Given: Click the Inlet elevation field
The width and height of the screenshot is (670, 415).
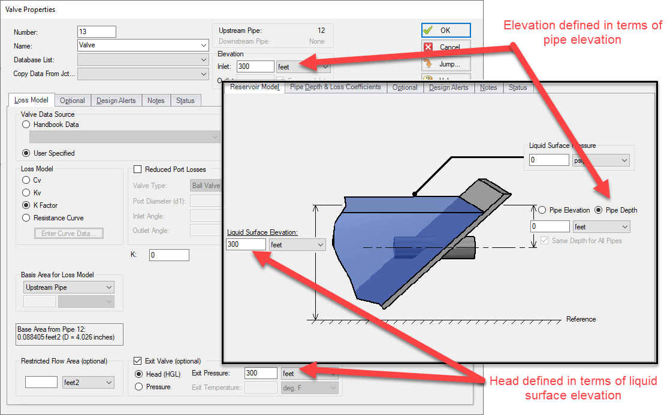Looking at the screenshot, I should click(255, 66).
